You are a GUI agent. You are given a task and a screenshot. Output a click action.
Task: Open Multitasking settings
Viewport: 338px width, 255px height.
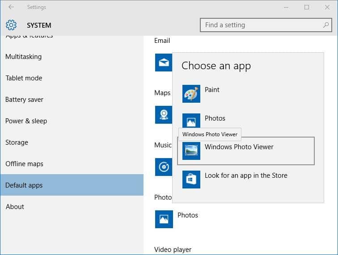coord(72,57)
